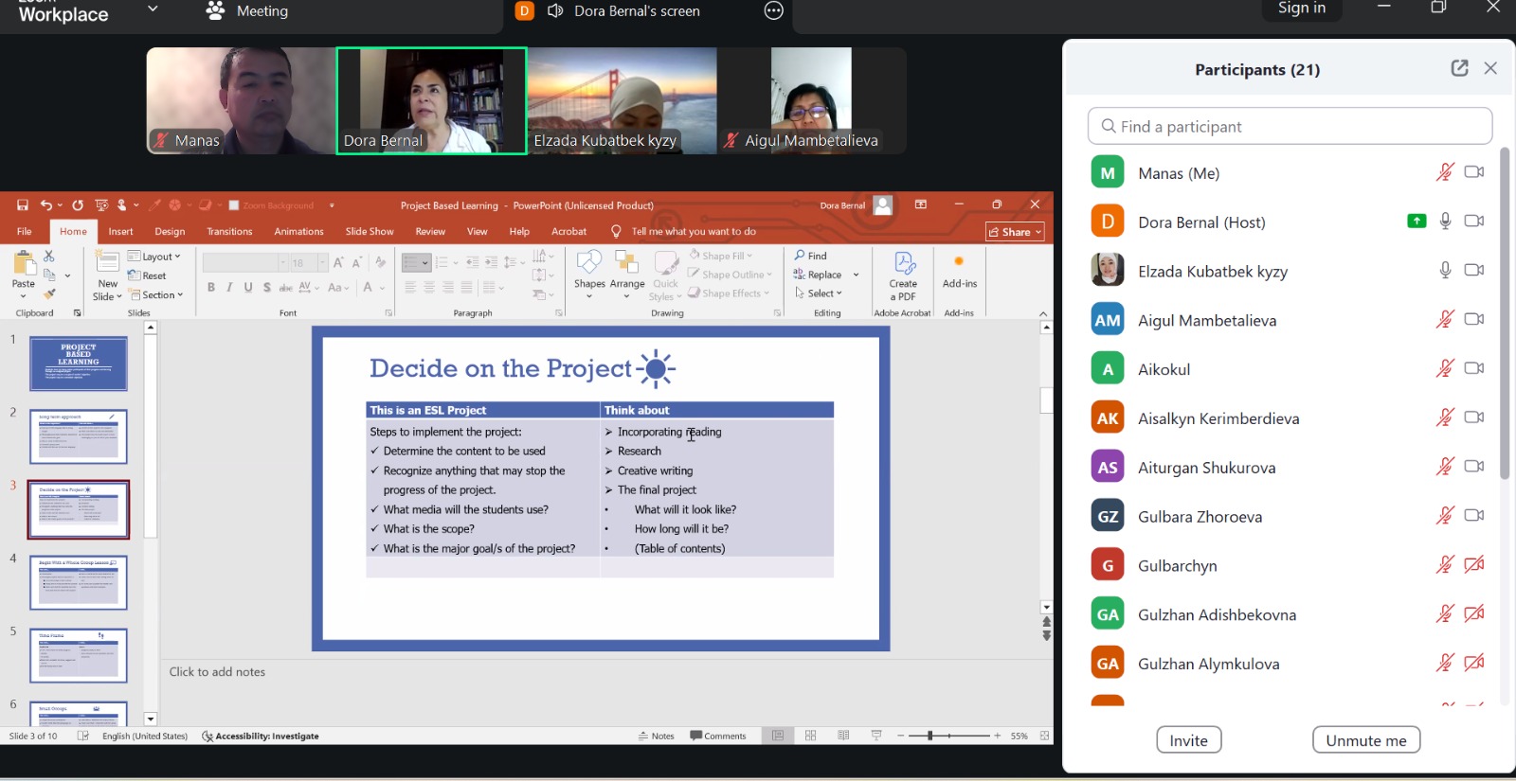
Task: Toggle microphone for Manas (Me)
Action: click(1445, 172)
